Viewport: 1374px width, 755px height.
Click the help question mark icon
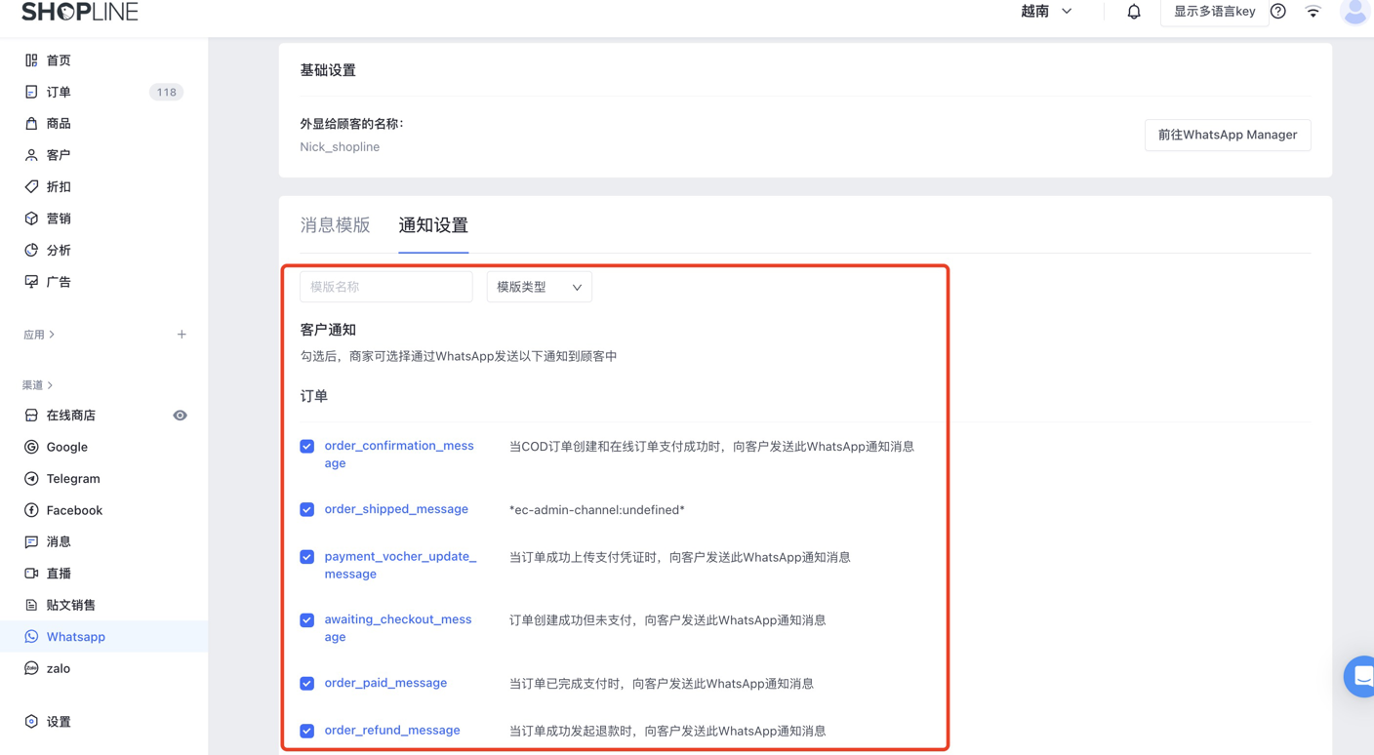1278,12
